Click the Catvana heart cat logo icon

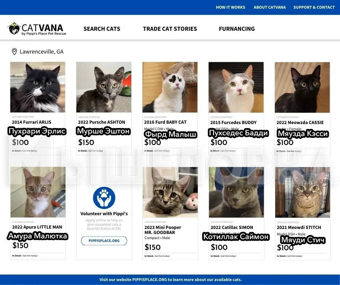[14, 29]
